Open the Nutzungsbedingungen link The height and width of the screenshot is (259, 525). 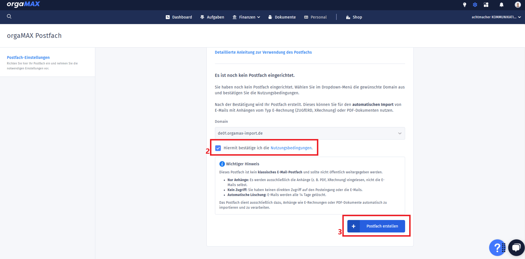pyautogui.click(x=291, y=148)
